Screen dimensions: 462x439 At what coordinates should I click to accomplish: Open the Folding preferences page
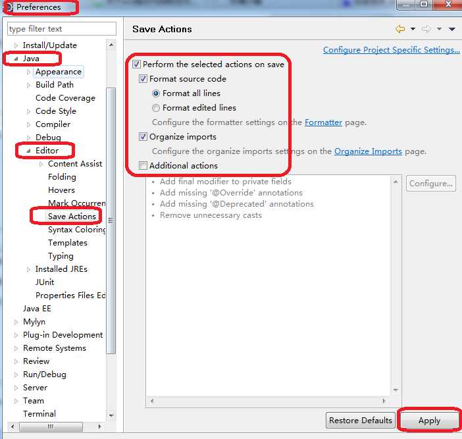[x=62, y=177]
